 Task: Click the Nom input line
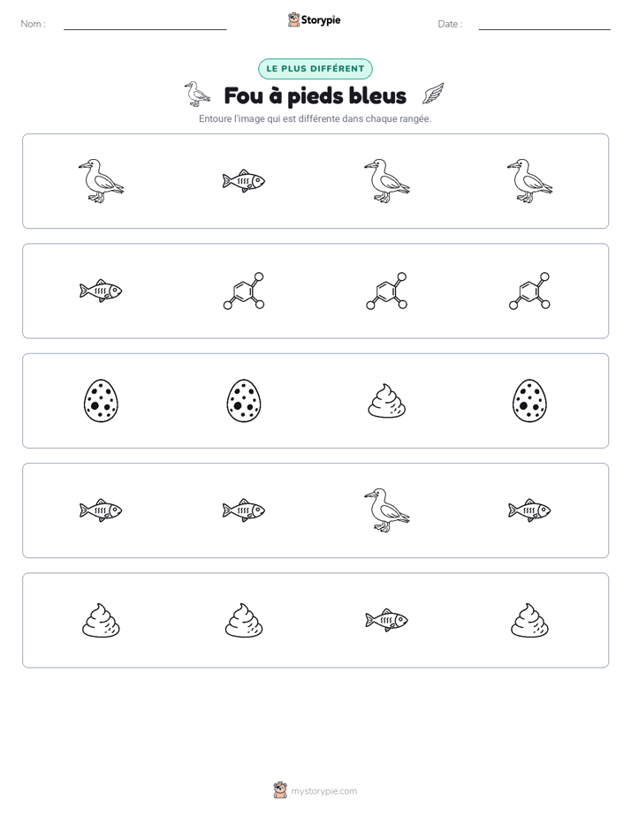(145, 25)
